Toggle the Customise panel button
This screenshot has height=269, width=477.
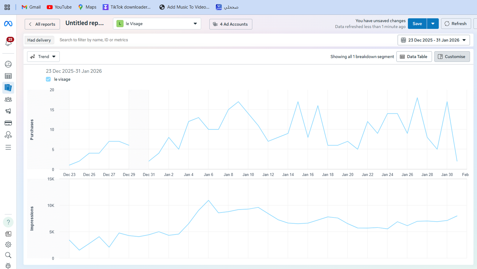tap(452, 57)
